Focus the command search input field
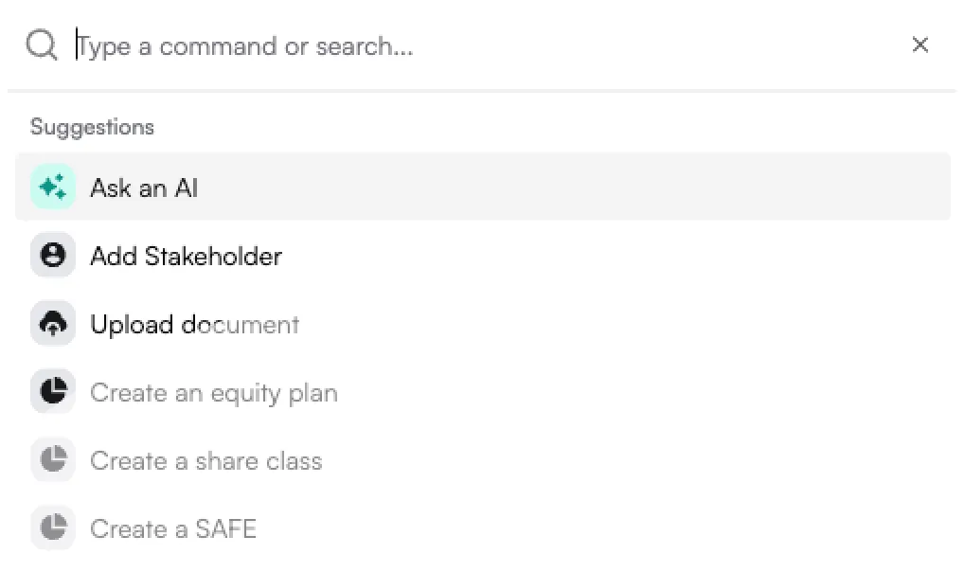The image size is (964, 572). coord(473,45)
